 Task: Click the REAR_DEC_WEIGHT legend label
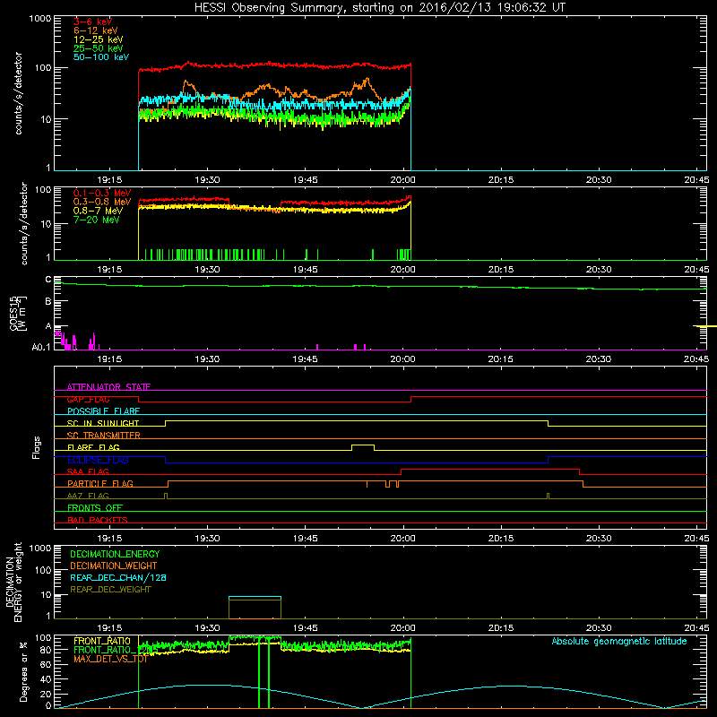click(x=110, y=590)
